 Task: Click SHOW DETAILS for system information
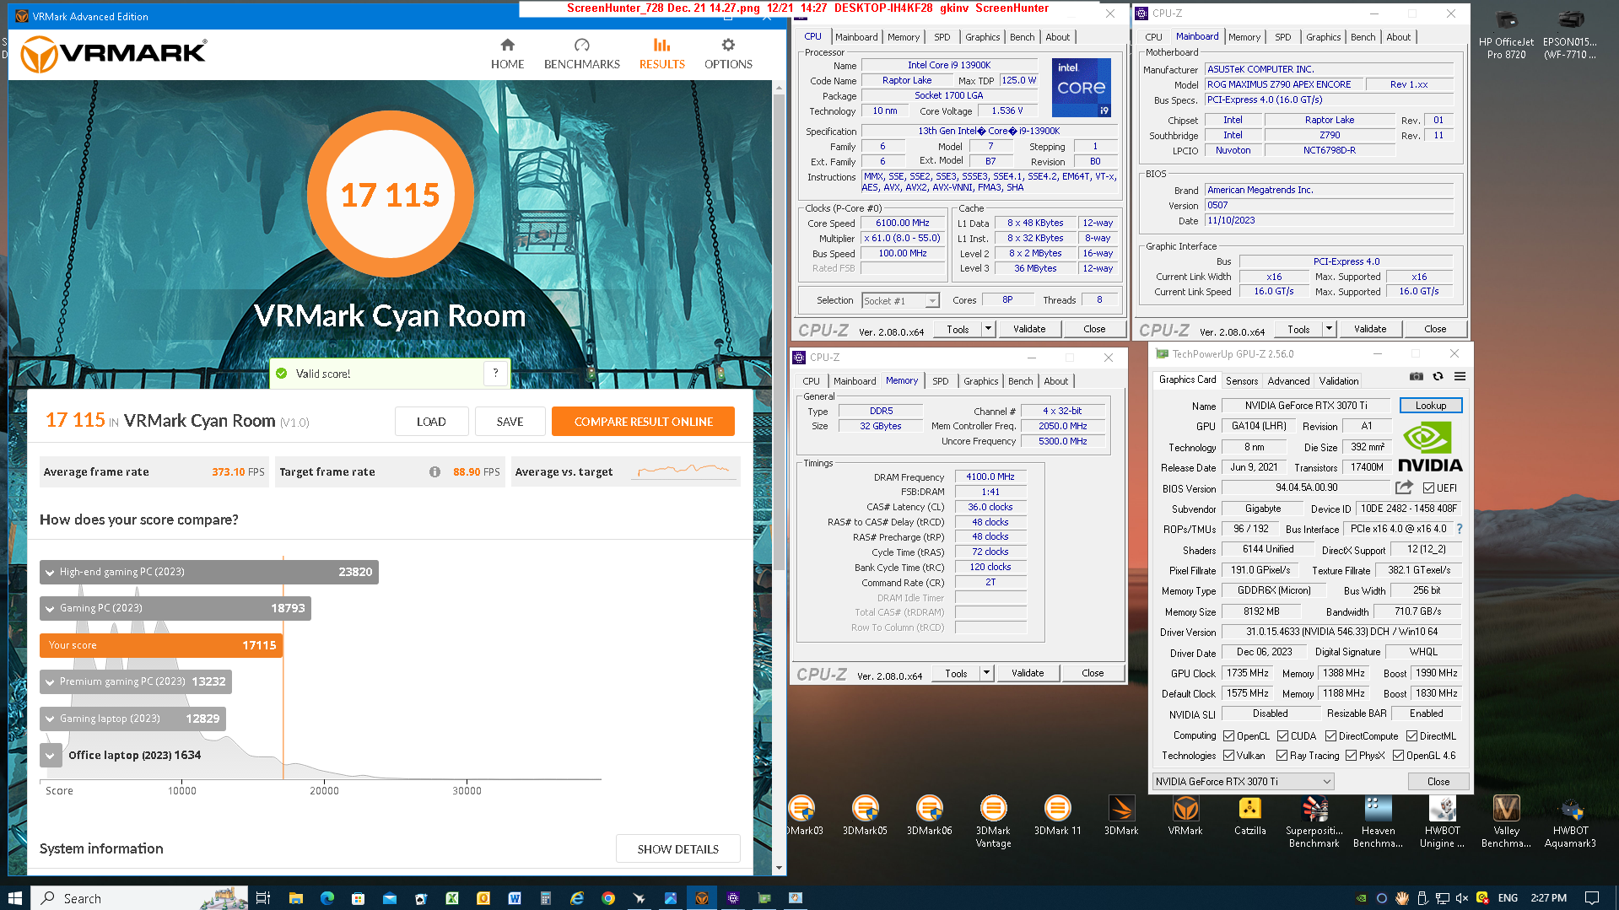pos(677,849)
